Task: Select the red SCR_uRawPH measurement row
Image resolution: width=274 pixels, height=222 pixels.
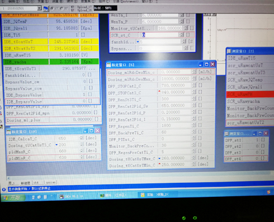Action: point(250,95)
